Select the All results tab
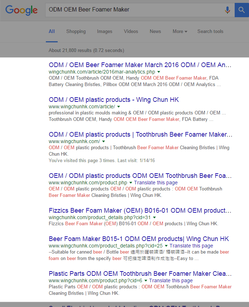Viewport: 249px width, 307px height. 52,31
